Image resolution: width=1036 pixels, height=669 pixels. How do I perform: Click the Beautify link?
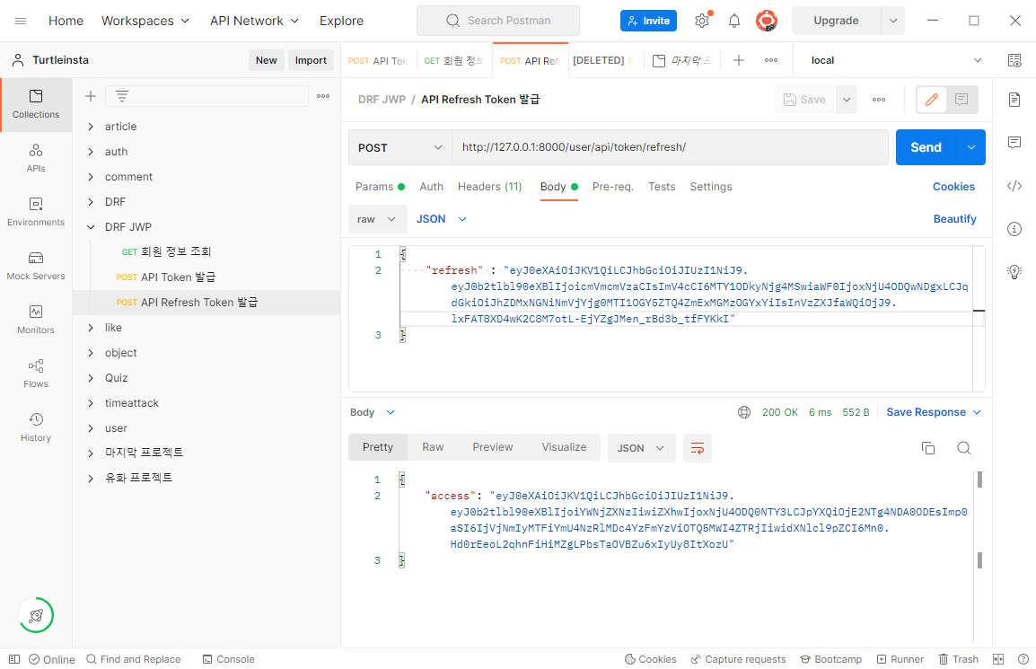[954, 219]
